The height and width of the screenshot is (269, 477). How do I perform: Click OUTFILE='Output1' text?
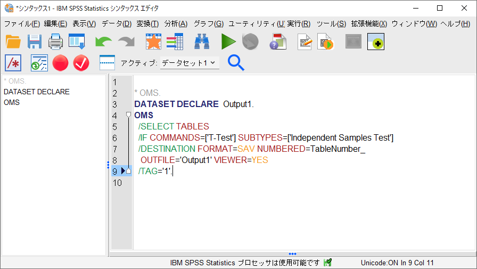[176, 160]
